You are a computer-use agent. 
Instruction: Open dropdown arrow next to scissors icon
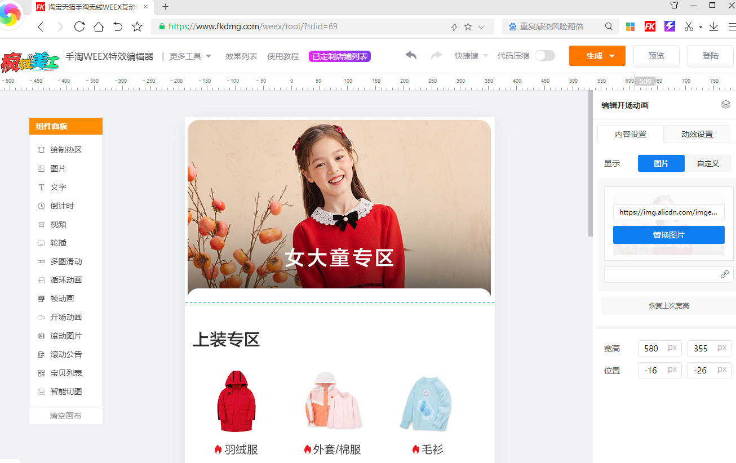[x=700, y=27]
